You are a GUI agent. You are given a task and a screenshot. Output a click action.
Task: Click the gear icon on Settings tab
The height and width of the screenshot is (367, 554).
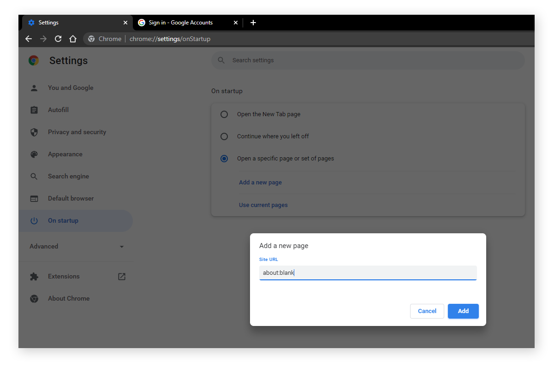point(31,23)
